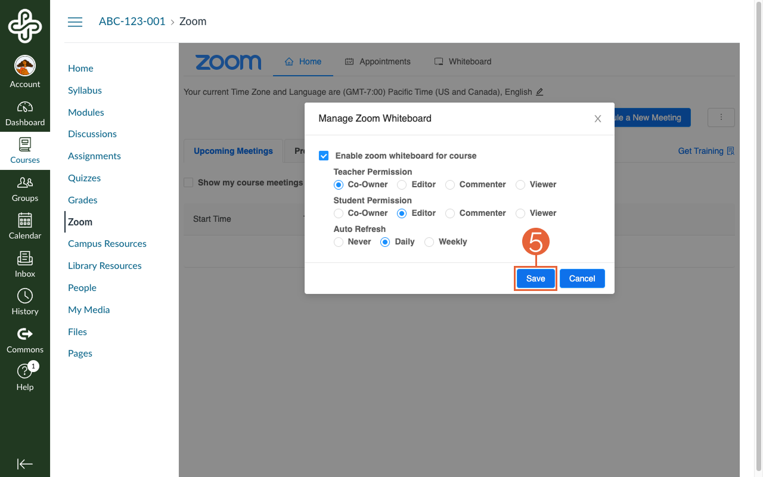Switch to Whiteboard tab
This screenshot has height=477, width=763.
(x=463, y=61)
